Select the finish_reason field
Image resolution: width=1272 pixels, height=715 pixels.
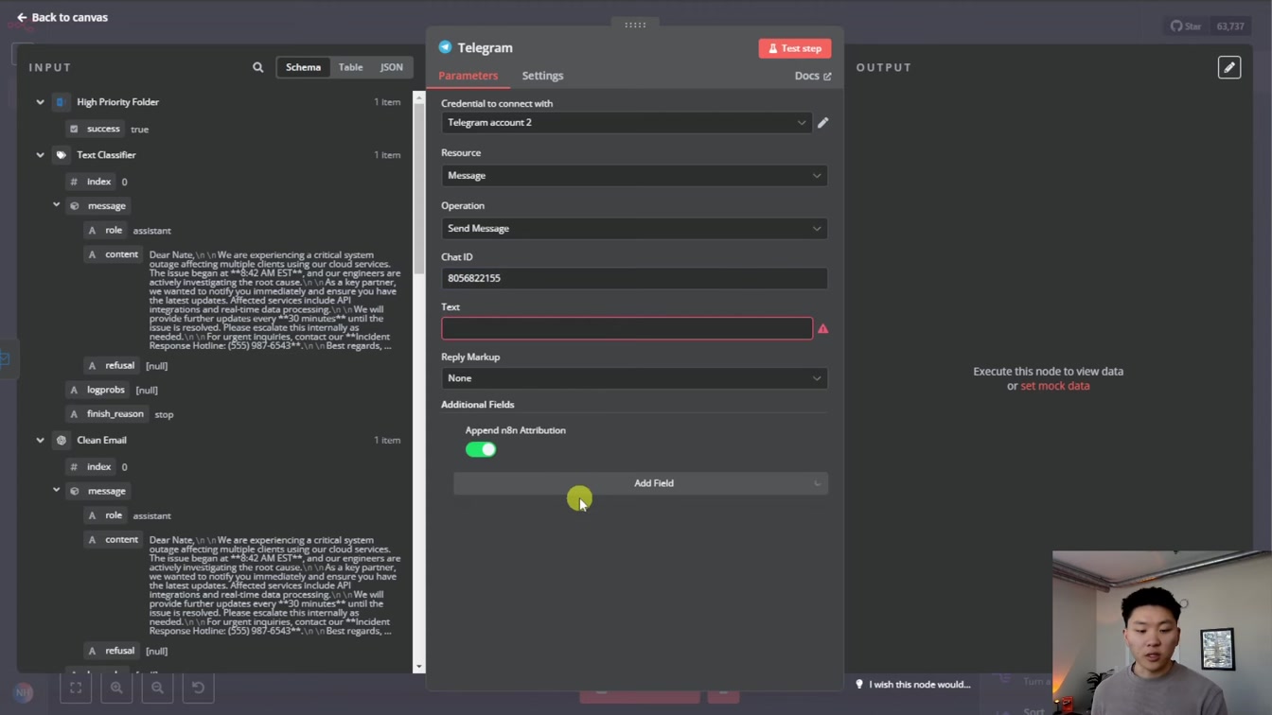click(108, 413)
